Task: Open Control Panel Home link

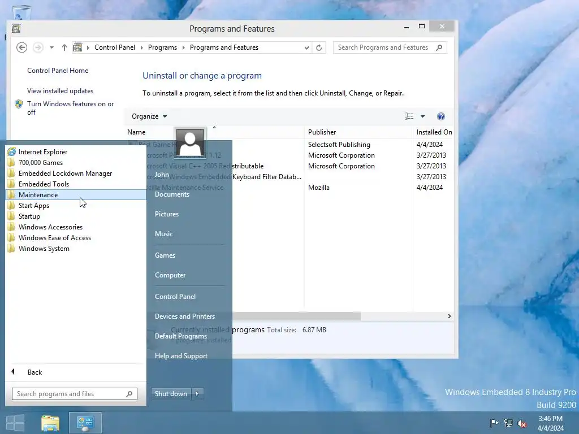Action: (58, 71)
